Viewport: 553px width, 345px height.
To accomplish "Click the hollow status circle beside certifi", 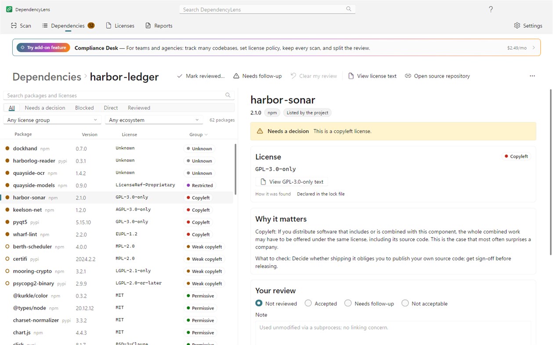I will (7, 259).
